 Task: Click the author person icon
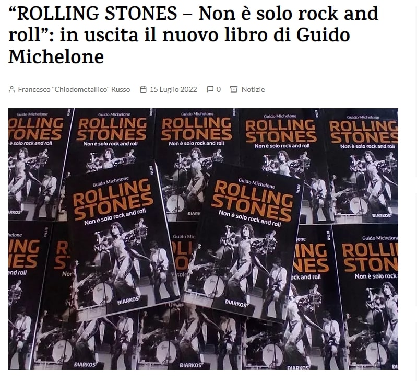11,89
